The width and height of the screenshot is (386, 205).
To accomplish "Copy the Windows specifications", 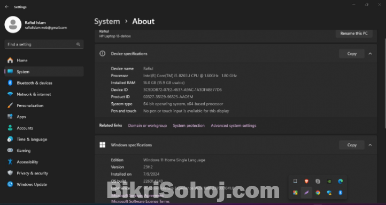I will 352,145.
